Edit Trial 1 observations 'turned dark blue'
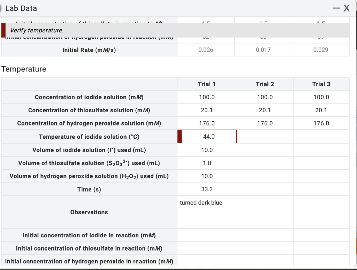357x270 pixels. [207, 212]
